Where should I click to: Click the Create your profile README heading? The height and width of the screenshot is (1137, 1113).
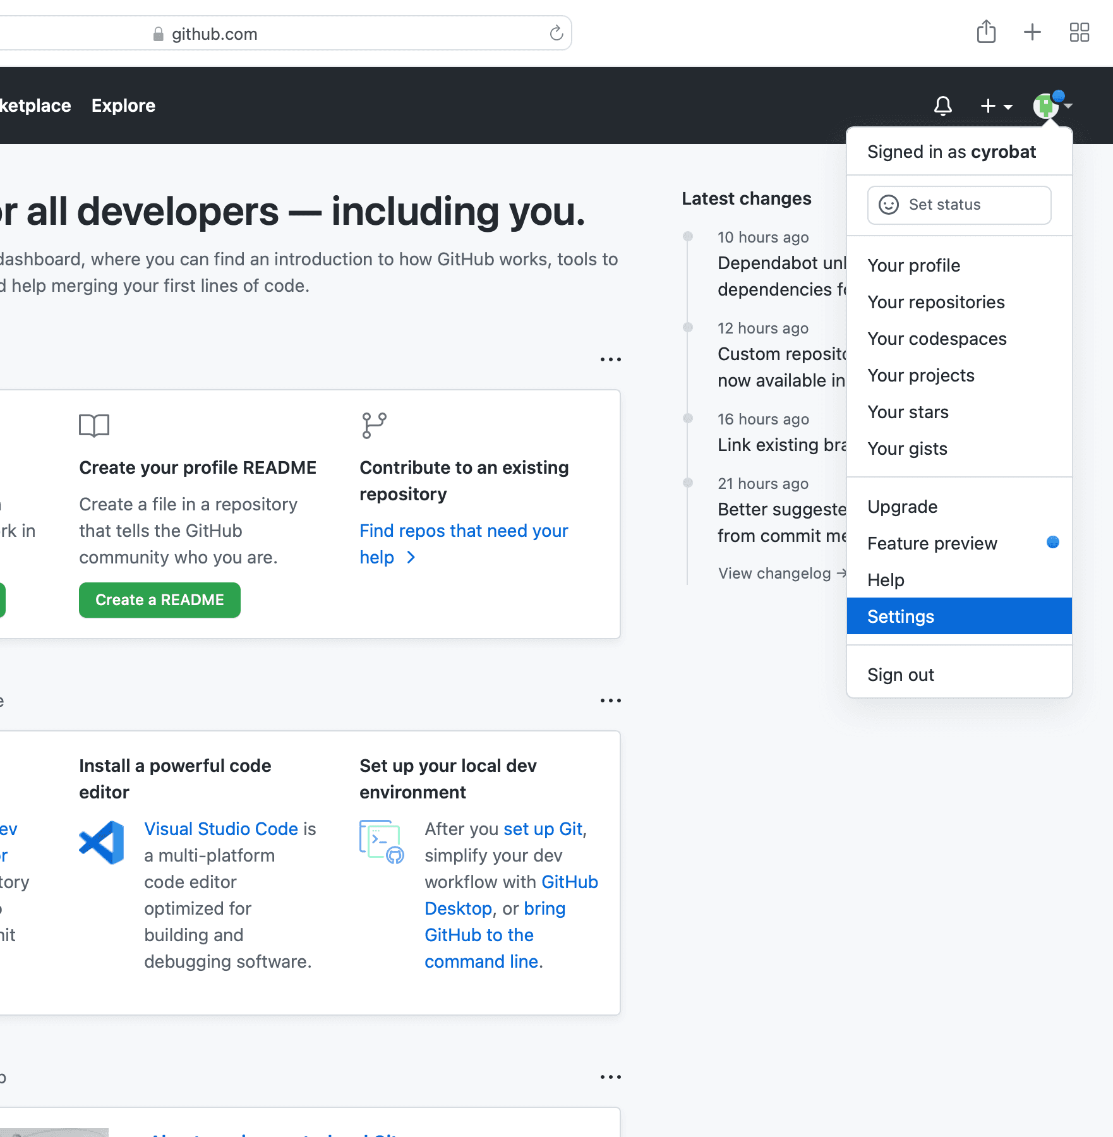tap(198, 467)
